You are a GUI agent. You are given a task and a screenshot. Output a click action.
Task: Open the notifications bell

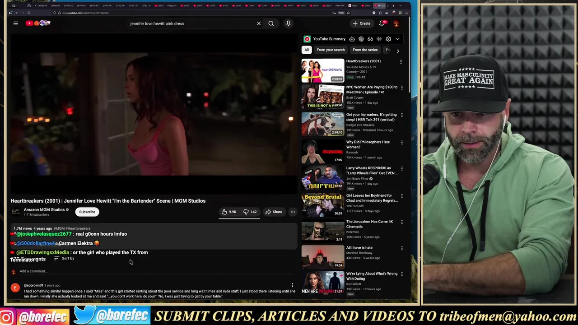[382, 23]
